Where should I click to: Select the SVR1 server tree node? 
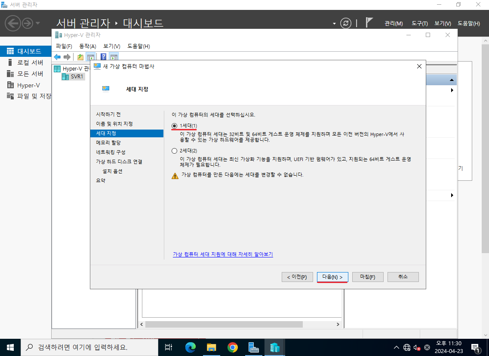[x=73, y=77]
